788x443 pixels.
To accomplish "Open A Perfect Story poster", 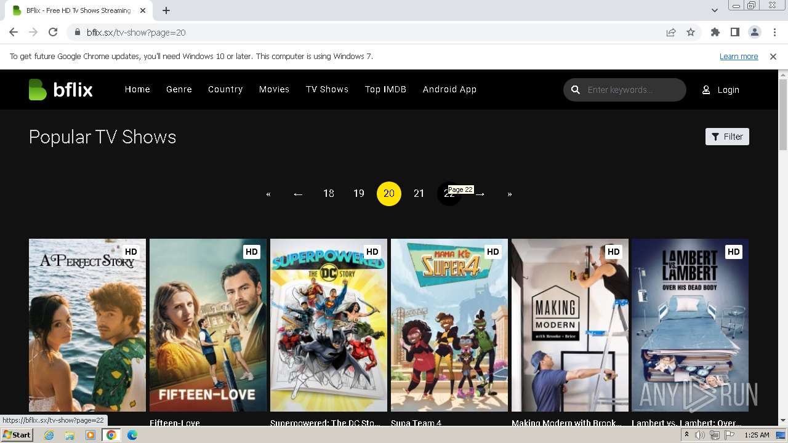I will [87, 325].
